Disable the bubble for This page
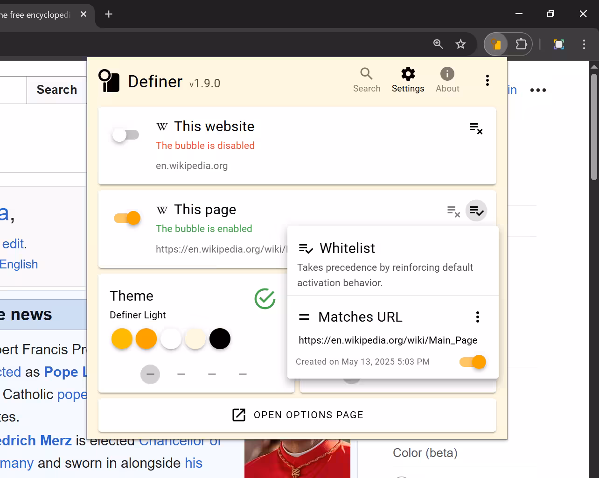The image size is (599, 478). click(x=127, y=218)
